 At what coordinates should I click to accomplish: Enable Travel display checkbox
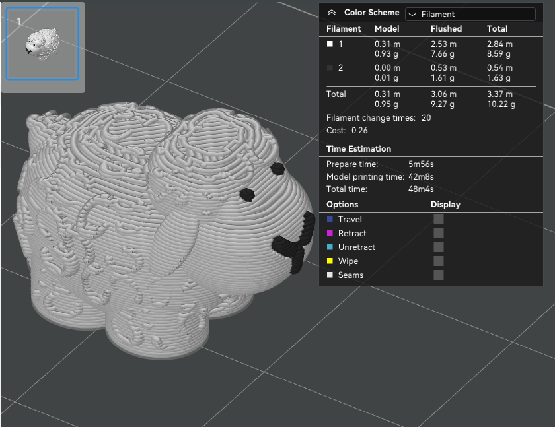pos(439,220)
